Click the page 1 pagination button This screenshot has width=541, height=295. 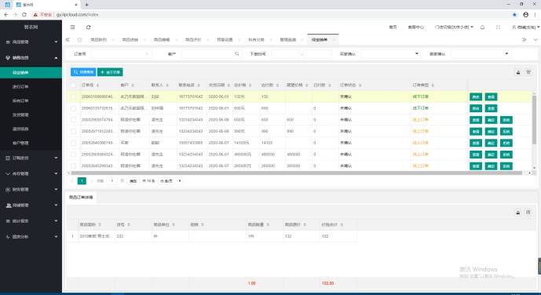82,181
